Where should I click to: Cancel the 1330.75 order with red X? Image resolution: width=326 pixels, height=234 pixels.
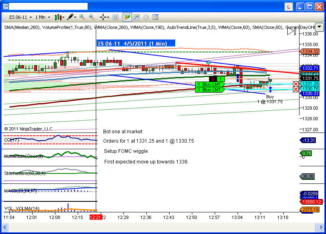pyautogui.click(x=296, y=89)
